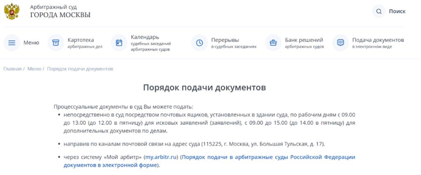This screenshot has width=421, height=175.
Task: Go to Меню breadcrumb link
Action: click(x=35, y=69)
